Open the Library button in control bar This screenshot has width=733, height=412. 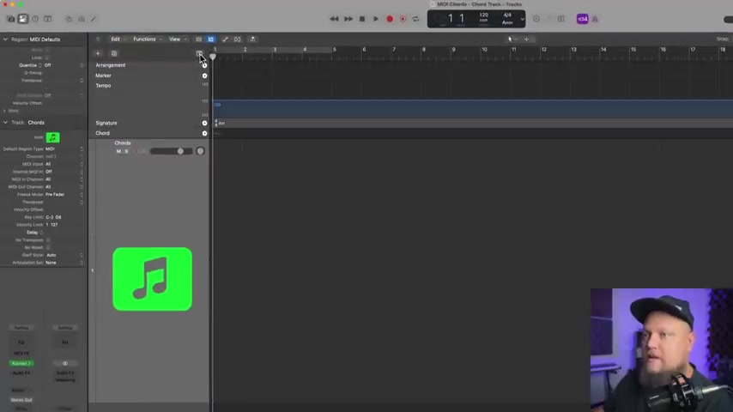click(x=11, y=19)
